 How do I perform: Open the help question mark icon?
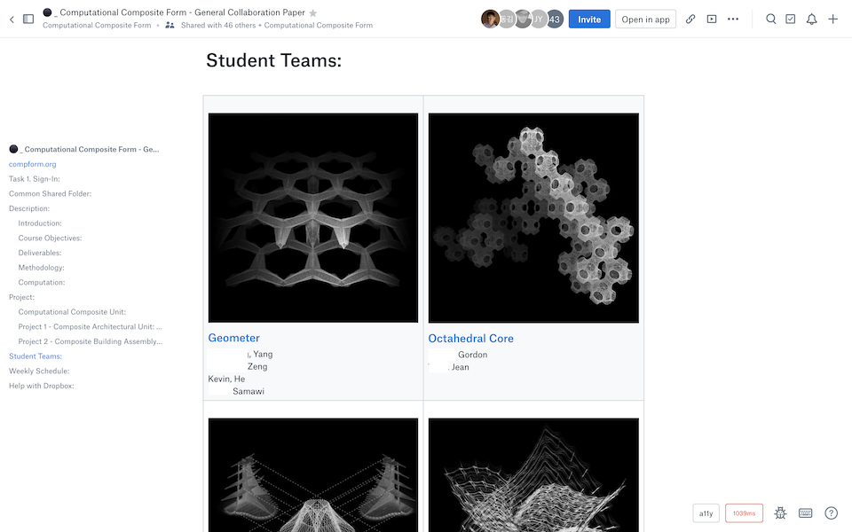pos(832,512)
